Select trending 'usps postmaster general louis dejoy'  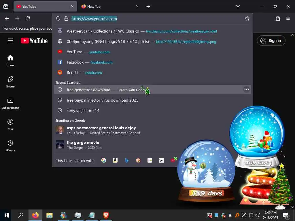point(153,130)
